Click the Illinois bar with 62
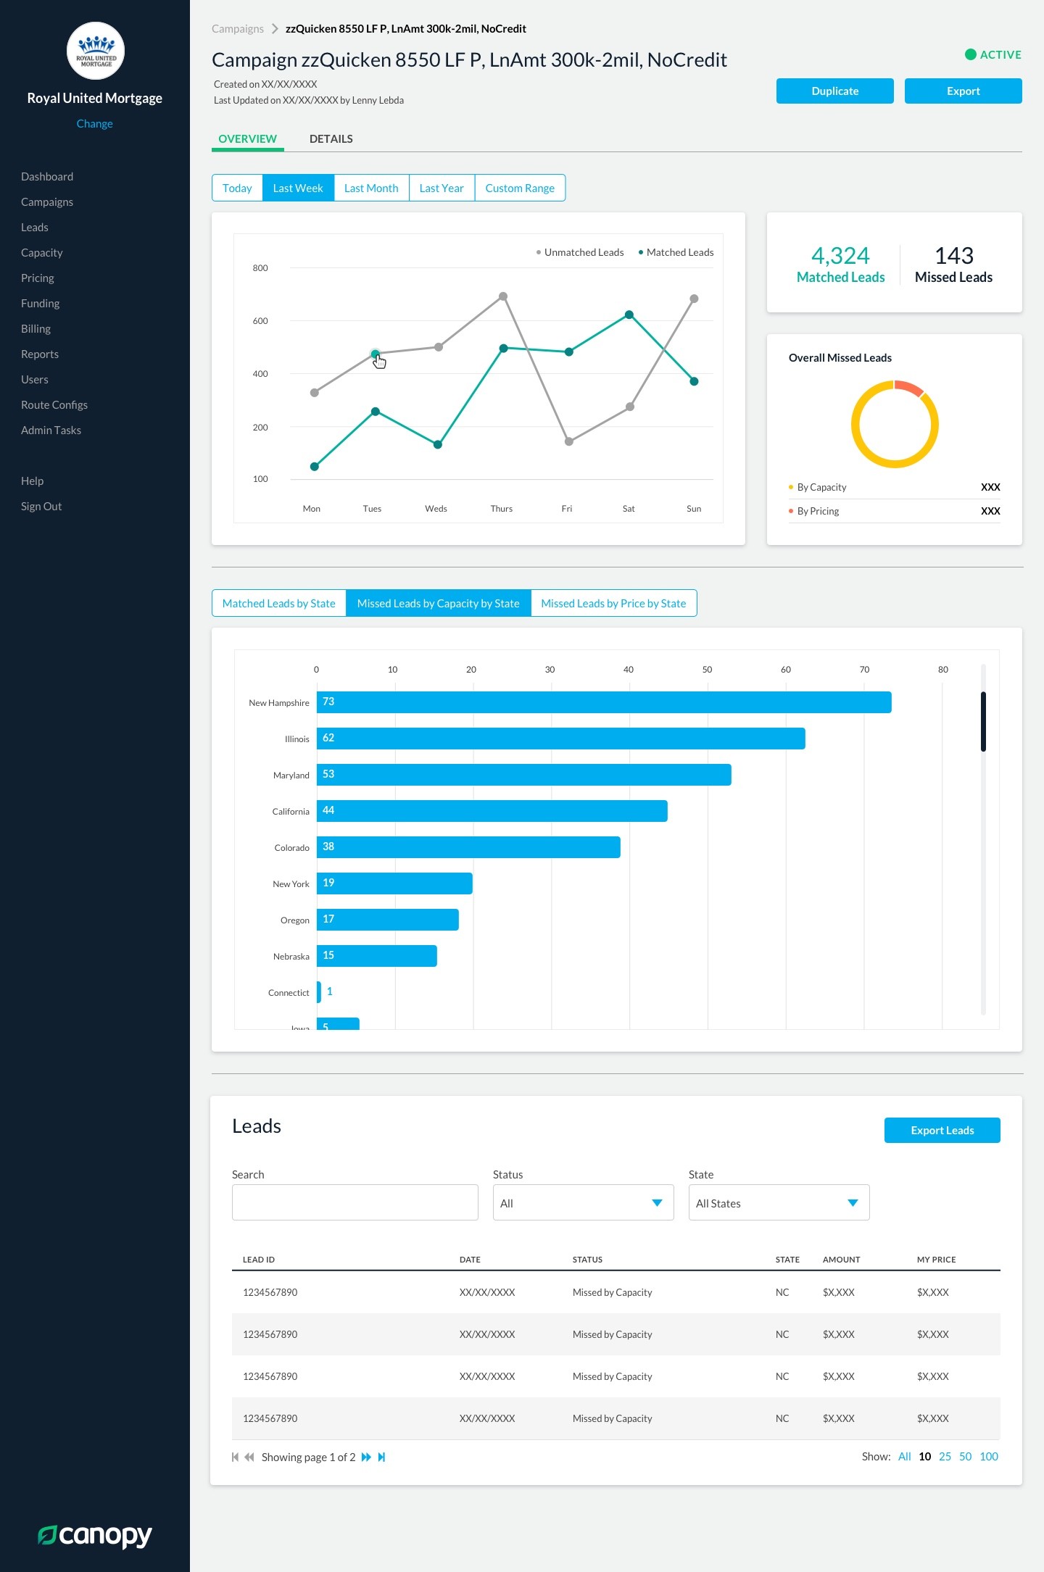 coord(561,739)
